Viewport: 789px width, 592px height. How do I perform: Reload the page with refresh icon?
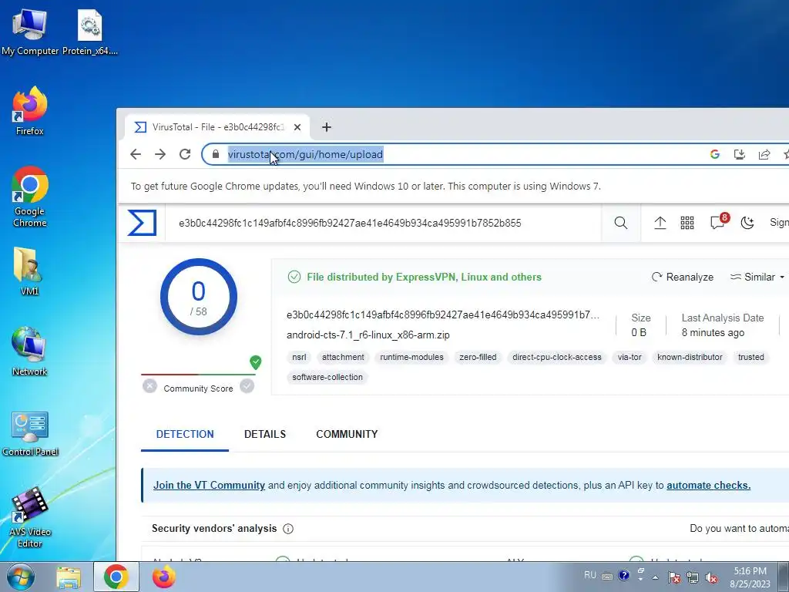coord(185,154)
